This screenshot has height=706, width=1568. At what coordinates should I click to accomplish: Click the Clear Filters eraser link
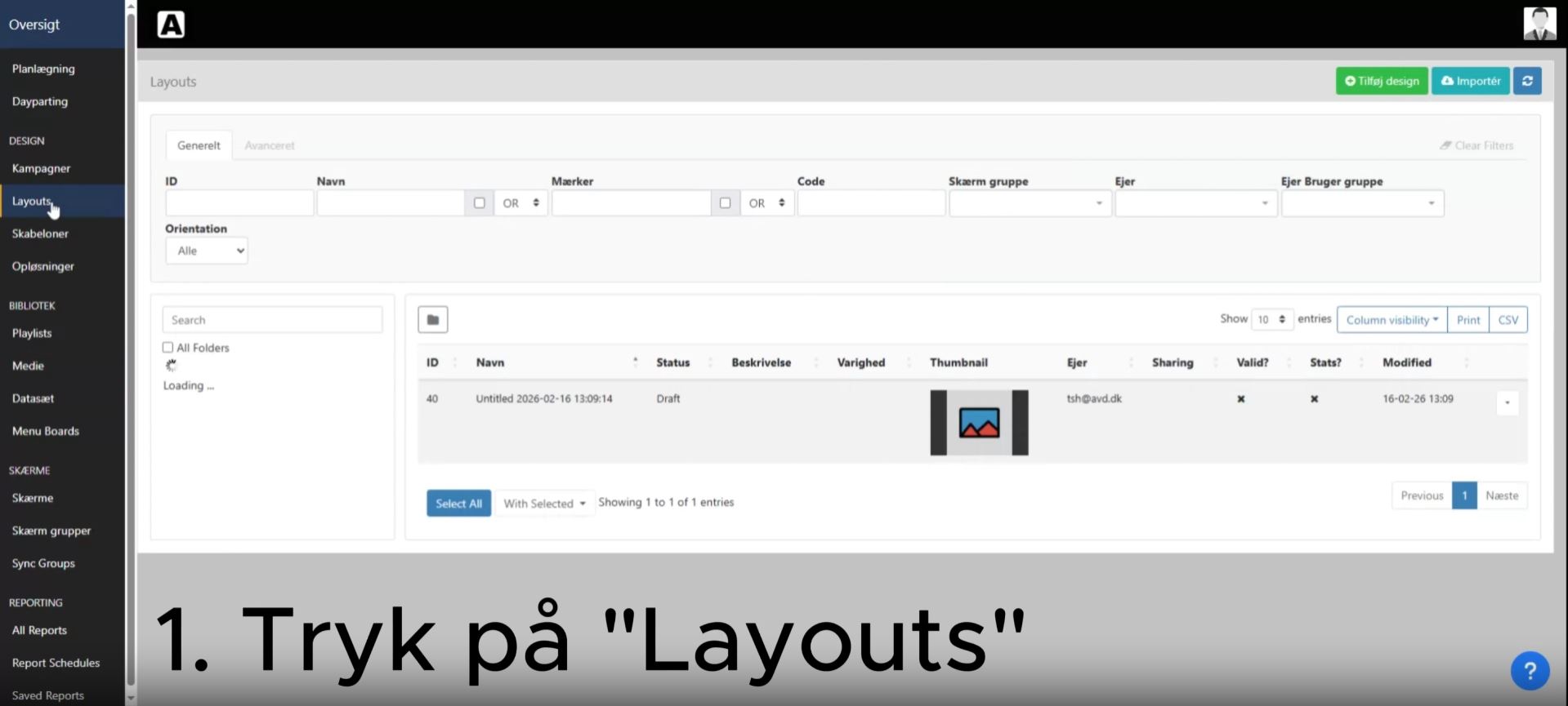(x=1476, y=145)
